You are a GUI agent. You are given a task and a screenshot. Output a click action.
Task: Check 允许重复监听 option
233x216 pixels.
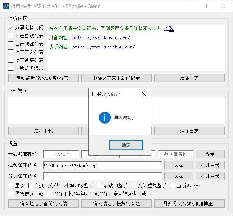(134, 186)
